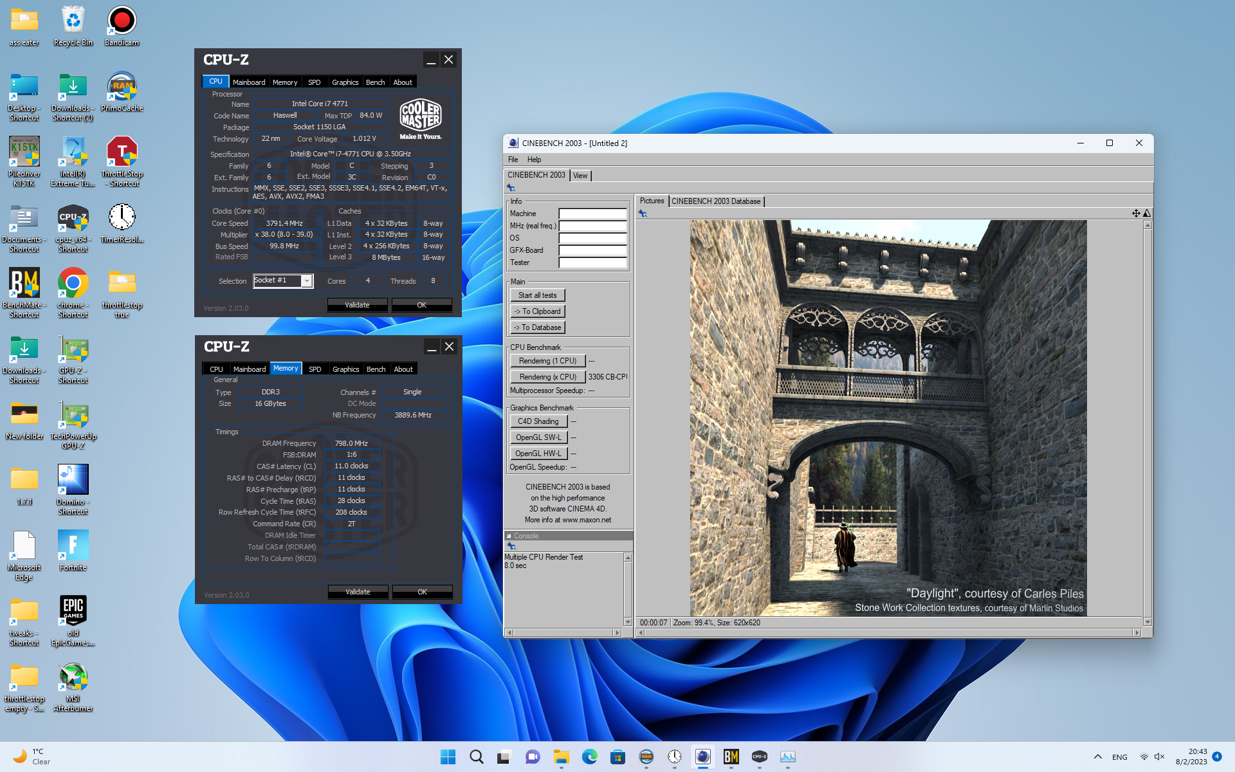The width and height of the screenshot is (1235, 772).
Task: Start OpenGL SW-L test
Action: (x=539, y=437)
